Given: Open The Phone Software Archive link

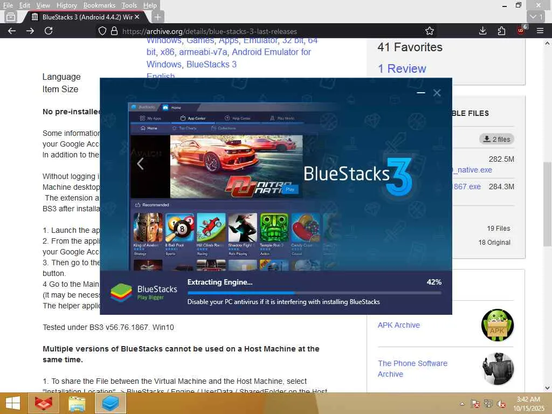Looking at the screenshot, I should [412, 369].
